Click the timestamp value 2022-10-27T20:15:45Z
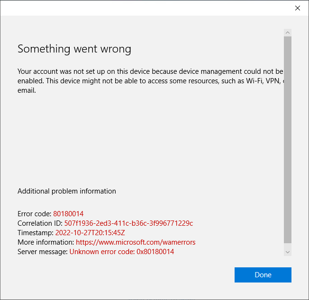This screenshot has height=300, width=309. [90, 233]
